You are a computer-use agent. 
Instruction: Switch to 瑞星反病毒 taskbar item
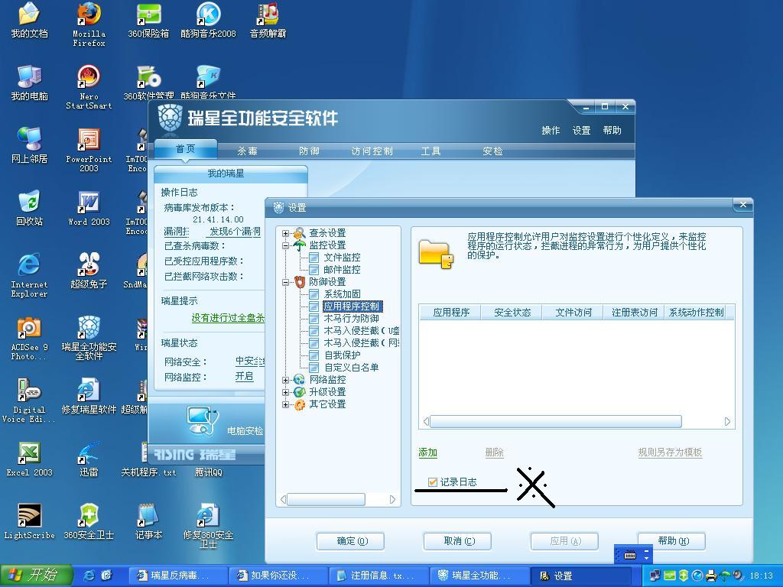tap(179, 576)
